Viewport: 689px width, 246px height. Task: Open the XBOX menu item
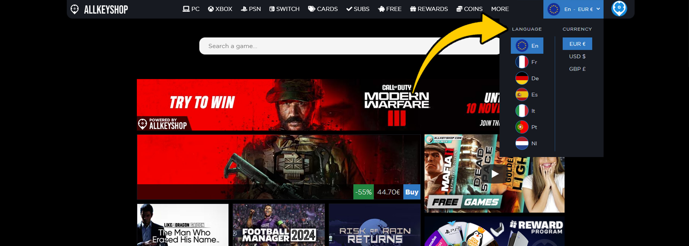[220, 9]
